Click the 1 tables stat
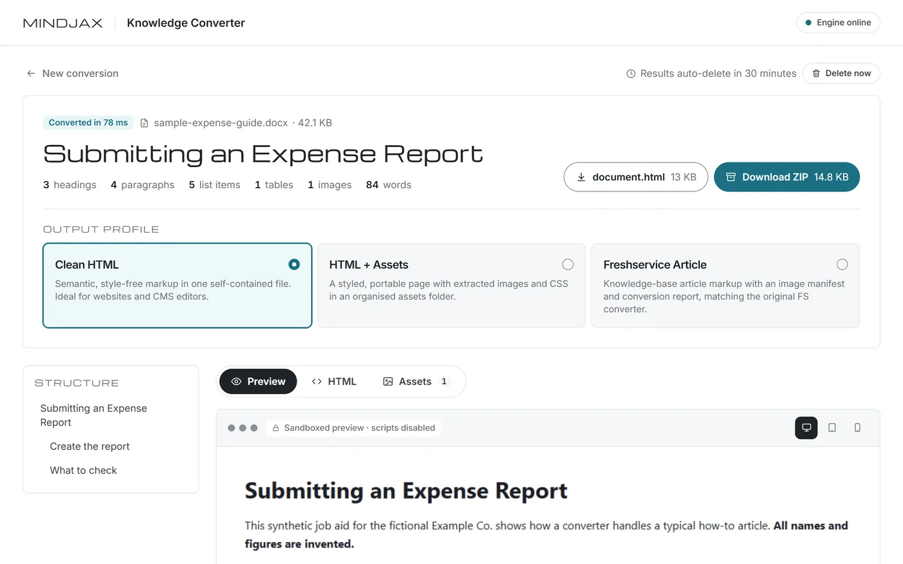The height and width of the screenshot is (564, 903). tap(274, 185)
